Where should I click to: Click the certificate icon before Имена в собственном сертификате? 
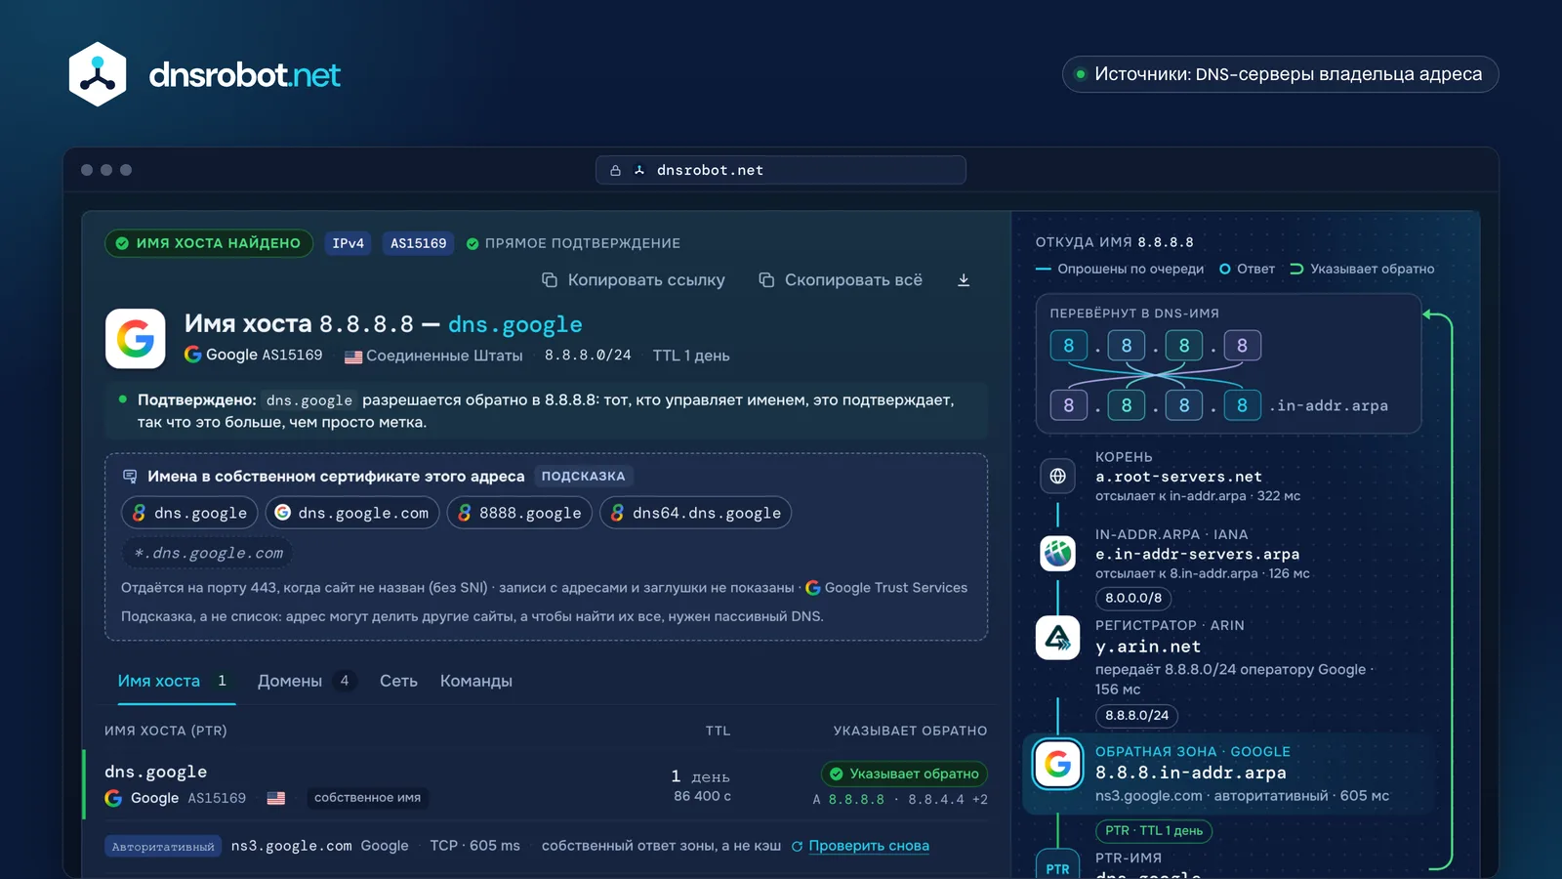coord(130,477)
